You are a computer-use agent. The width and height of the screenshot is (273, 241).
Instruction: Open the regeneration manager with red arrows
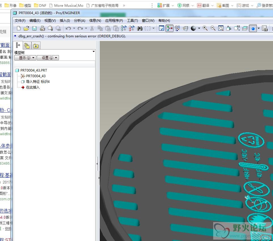pos(132,28)
